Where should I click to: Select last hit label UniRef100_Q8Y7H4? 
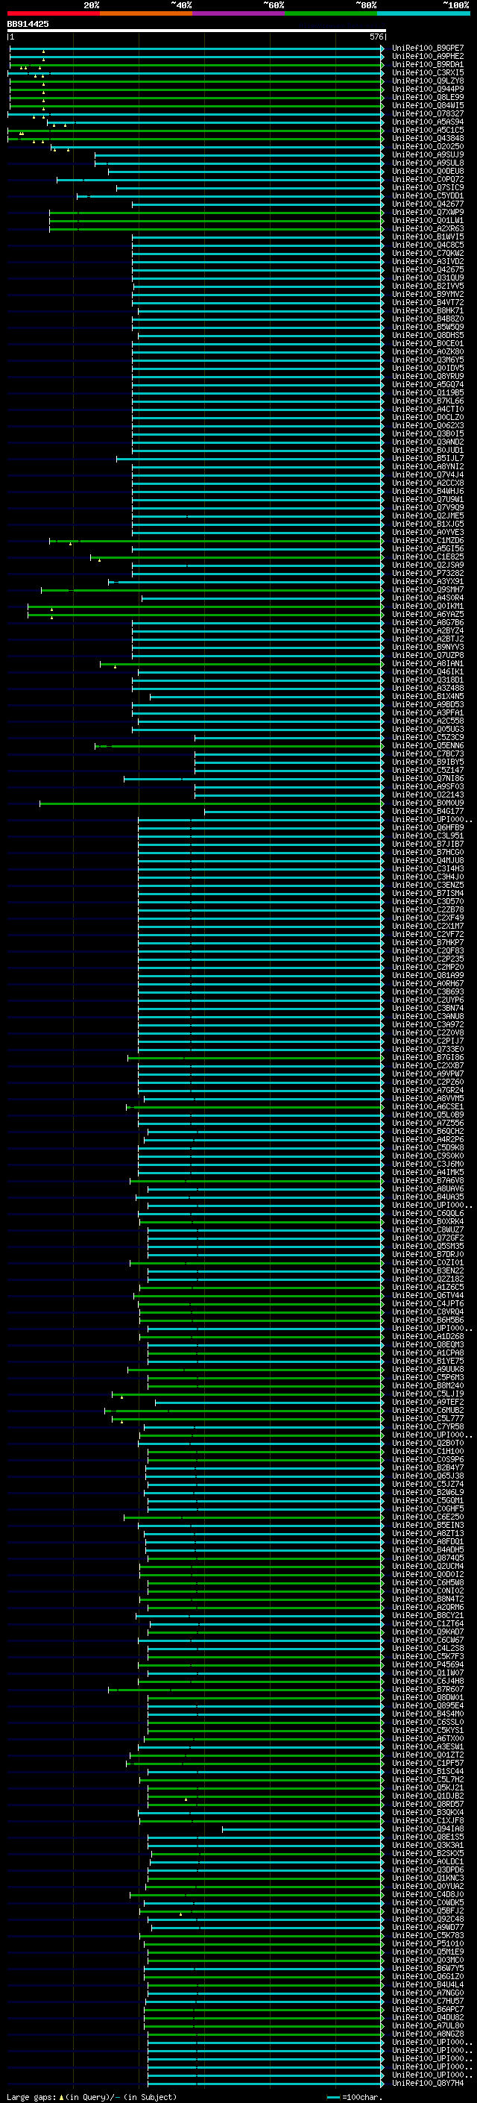tap(428, 2083)
